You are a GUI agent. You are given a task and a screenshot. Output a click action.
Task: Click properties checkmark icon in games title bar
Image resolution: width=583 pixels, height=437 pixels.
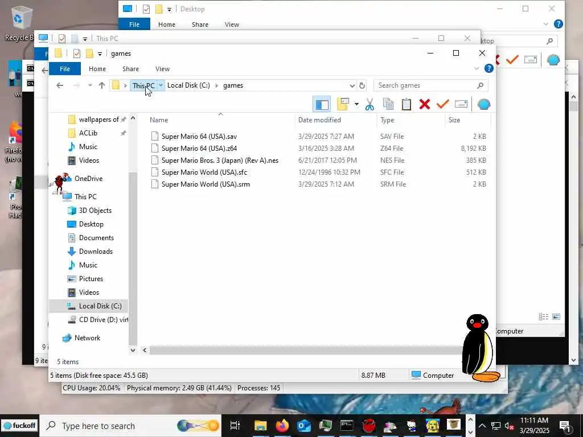pyautogui.click(x=77, y=53)
